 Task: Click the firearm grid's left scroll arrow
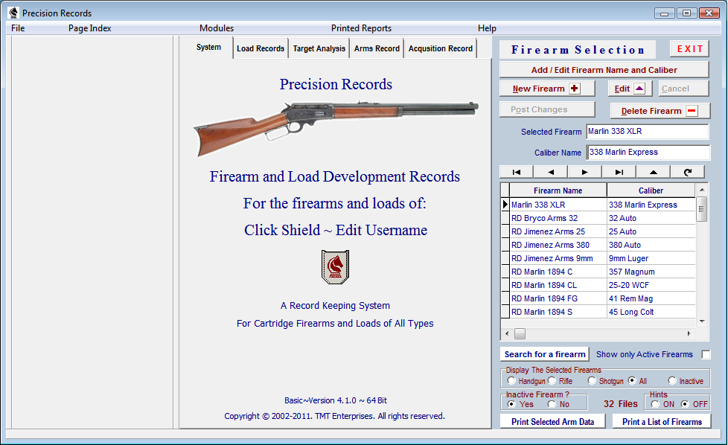(506, 333)
